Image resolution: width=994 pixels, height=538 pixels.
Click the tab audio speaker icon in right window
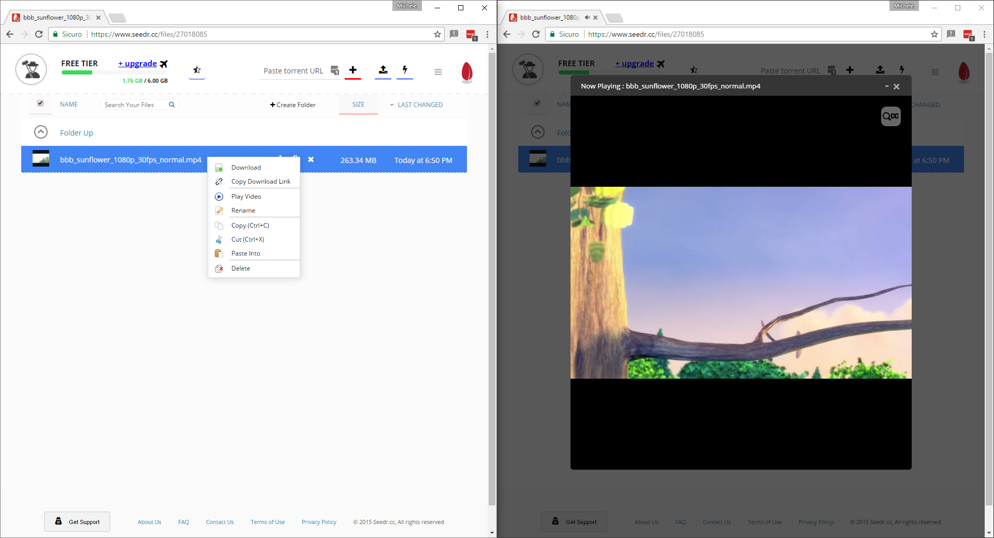(x=587, y=18)
